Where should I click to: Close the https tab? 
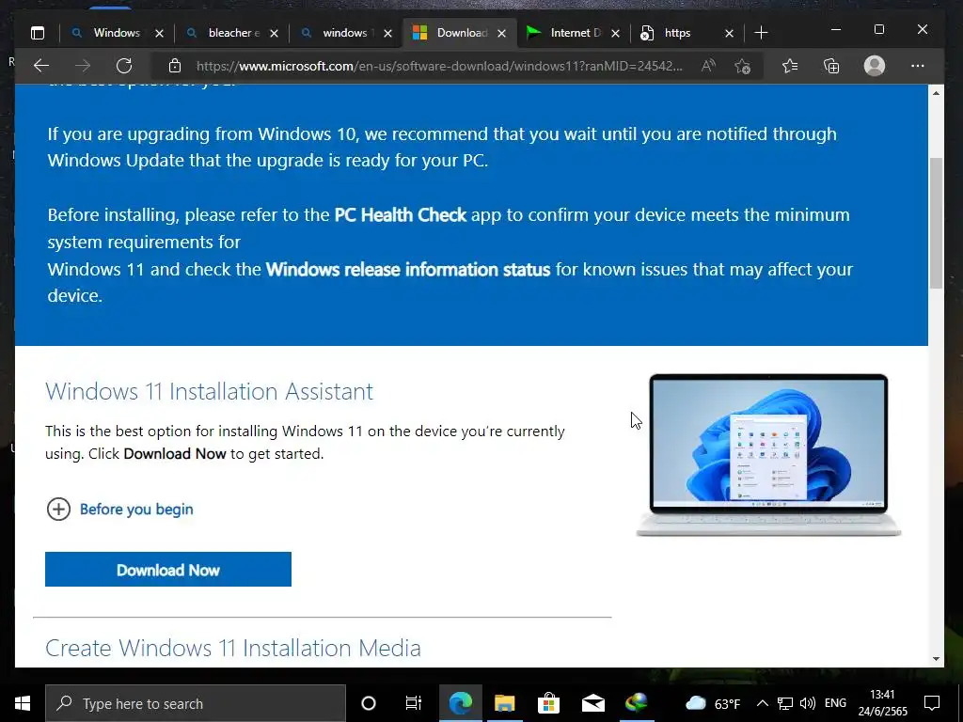coord(729,33)
